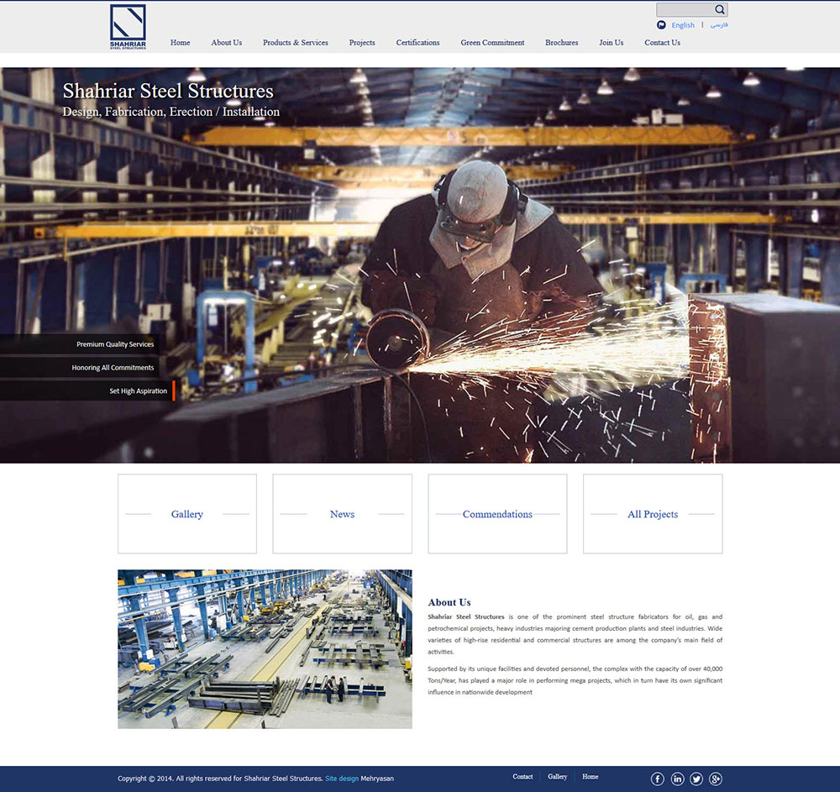Open the footer Contact link
This screenshot has width=840, height=792.
coord(522,777)
